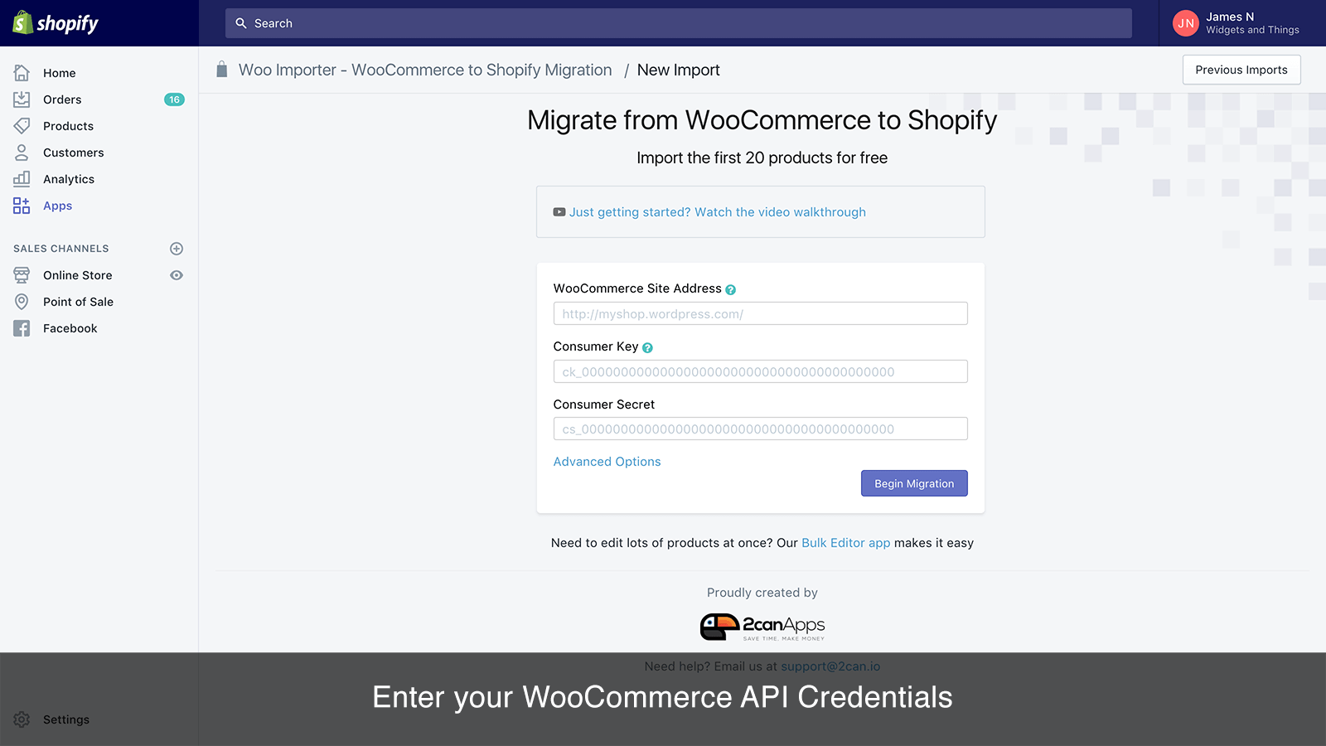Click the Facebook sales channel icon
The height and width of the screenshot is (746, 1326).
[x=22, y=328]
